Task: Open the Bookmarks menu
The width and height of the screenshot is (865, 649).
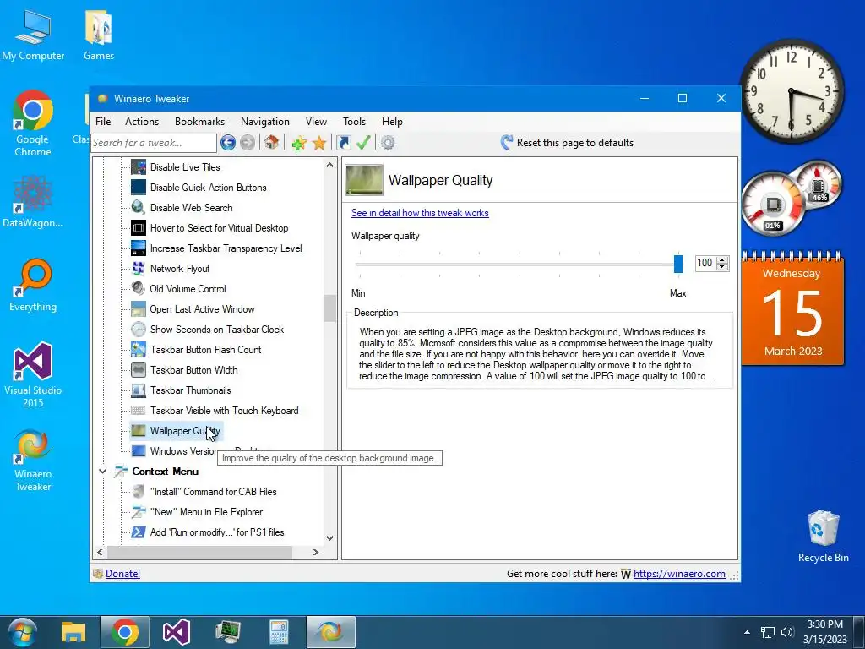Action: tap(199, 122)
